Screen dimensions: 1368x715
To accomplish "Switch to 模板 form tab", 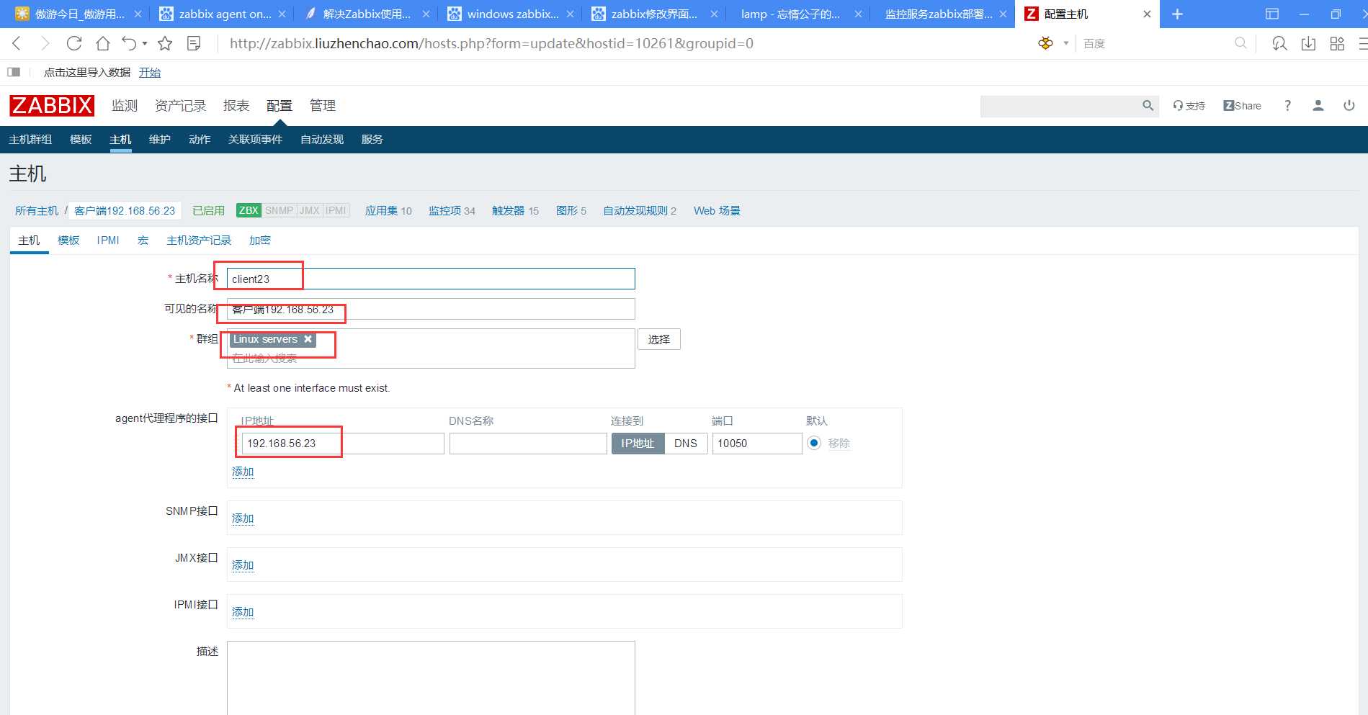I will point(68,240).
